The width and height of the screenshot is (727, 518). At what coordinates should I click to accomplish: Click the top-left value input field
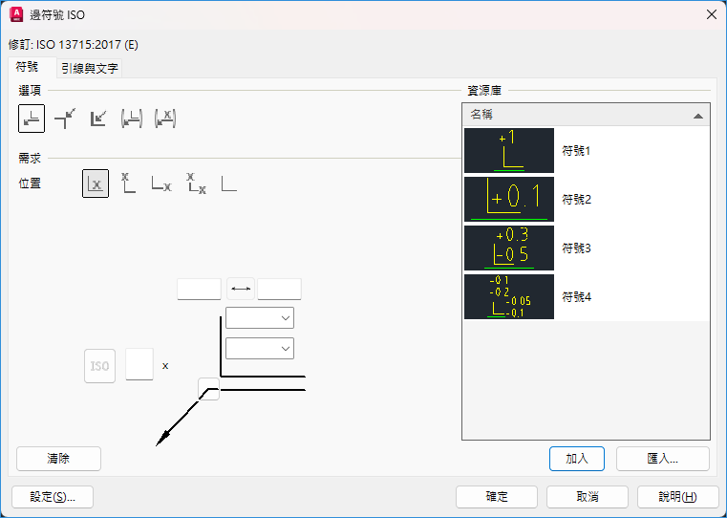pos(199,289)
